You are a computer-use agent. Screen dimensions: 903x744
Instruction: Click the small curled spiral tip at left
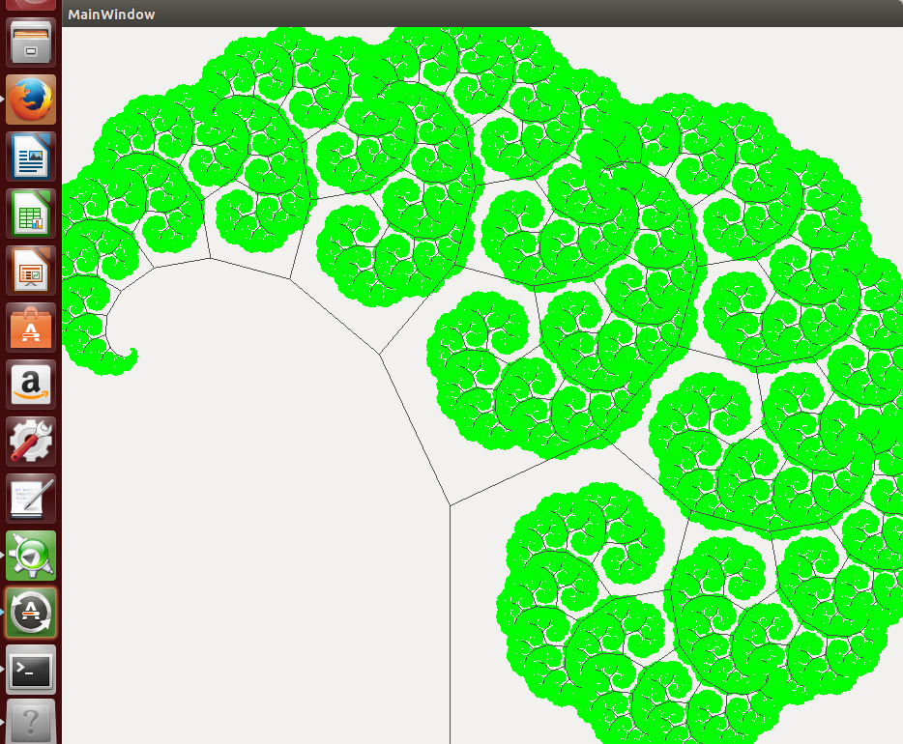click(129, 359)
